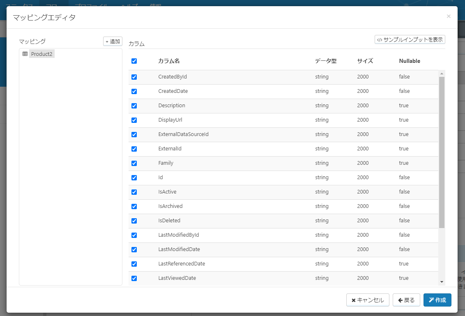The width and height of the screenshot is (465, 316).
Task: Click the ExternalId column name
Action: point(170,149)
